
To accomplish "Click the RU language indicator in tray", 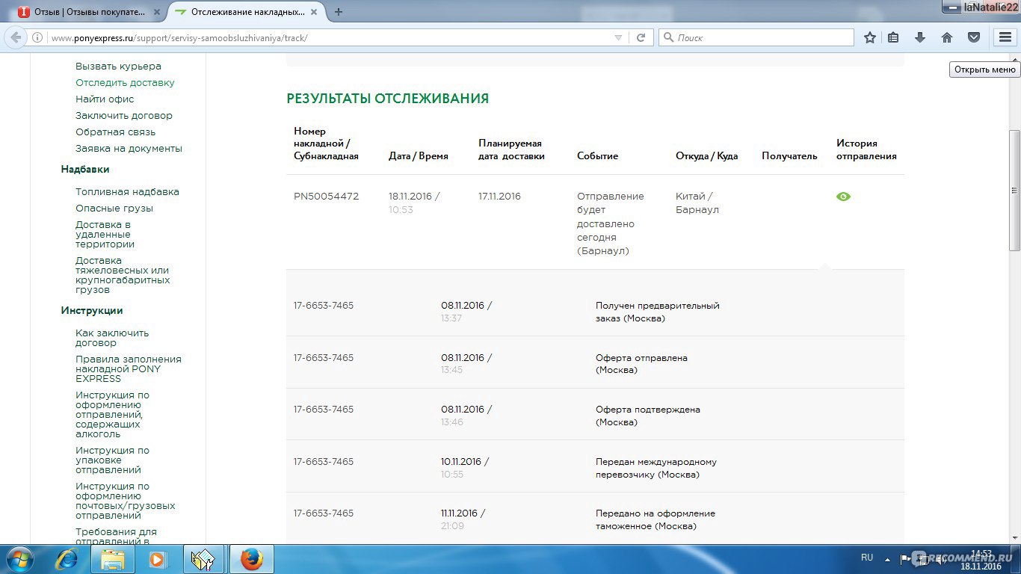I will (x=867, y=558).
